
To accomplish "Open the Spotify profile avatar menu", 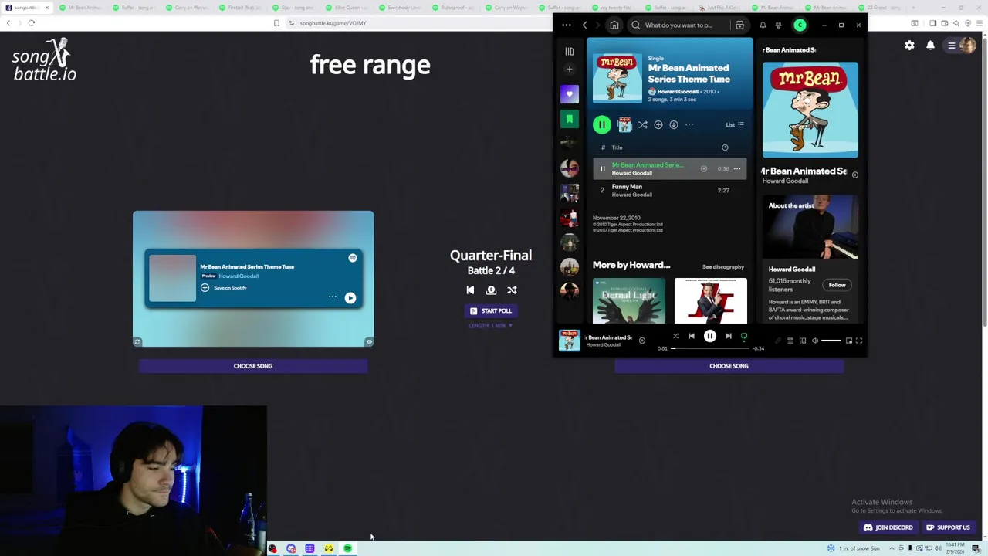I will [x=800, y=25].
